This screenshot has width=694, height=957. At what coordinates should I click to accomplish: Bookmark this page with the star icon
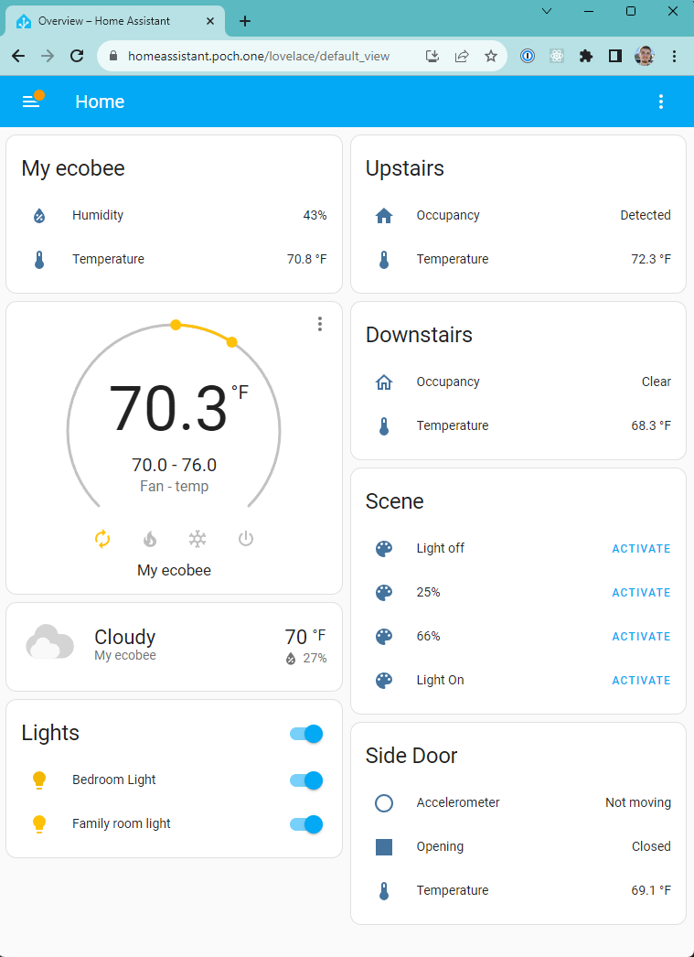pyautogui.click(x=491, y=56)
